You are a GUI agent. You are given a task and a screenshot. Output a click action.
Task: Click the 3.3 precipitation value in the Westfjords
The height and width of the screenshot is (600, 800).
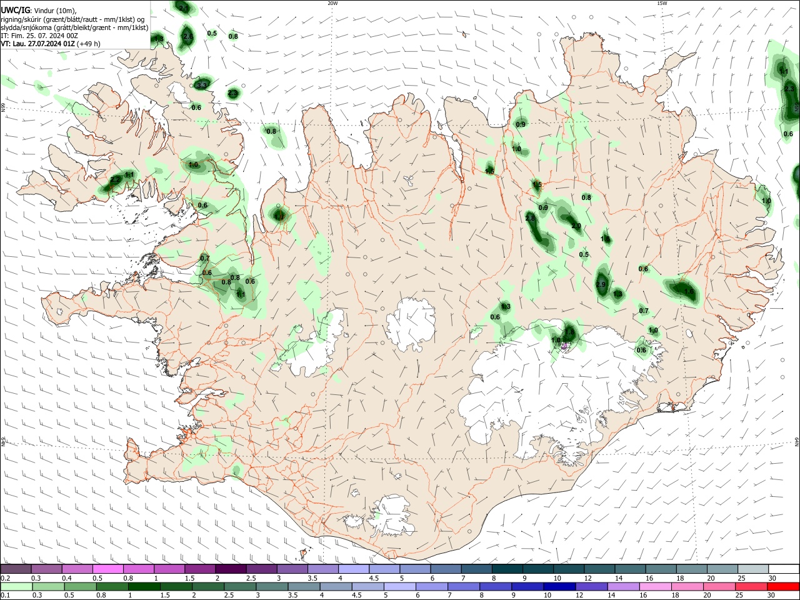(x=202, y=85)
